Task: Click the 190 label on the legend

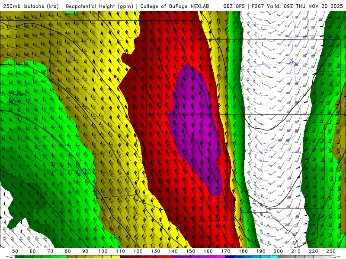Action: [x=261, y=251]
